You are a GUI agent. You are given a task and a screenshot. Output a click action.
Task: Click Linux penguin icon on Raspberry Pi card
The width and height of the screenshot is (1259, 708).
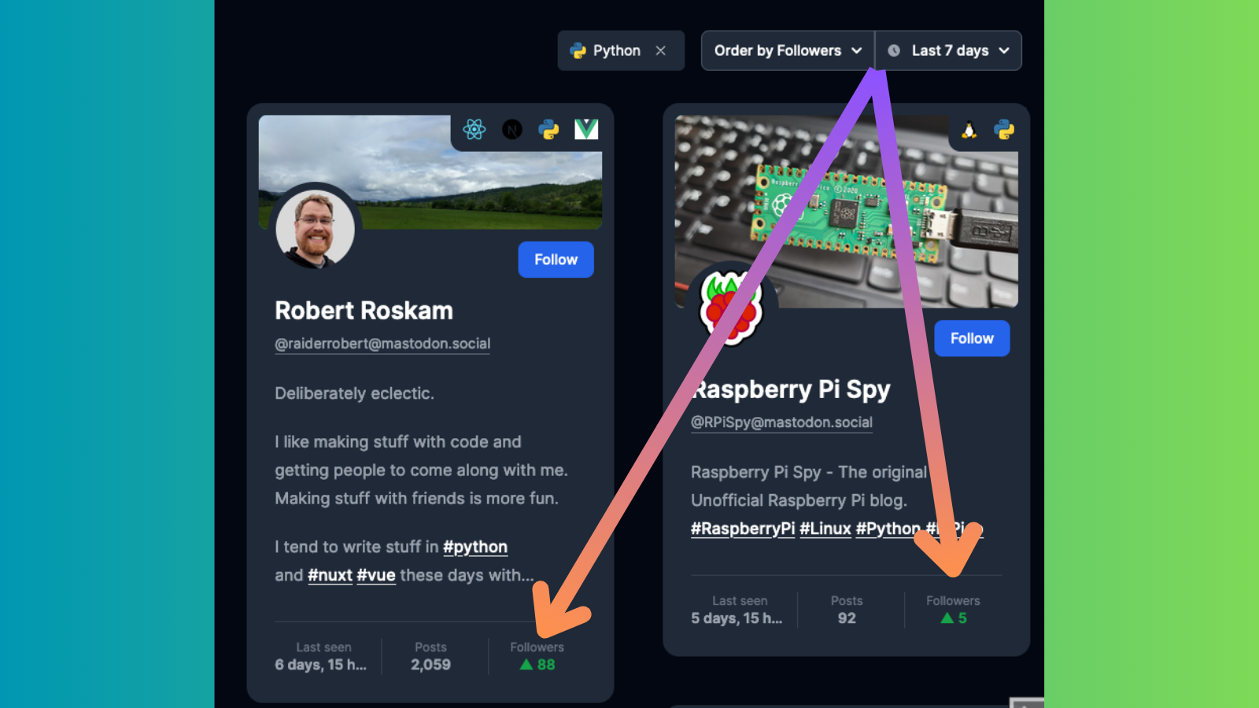(x=969, y=130)
